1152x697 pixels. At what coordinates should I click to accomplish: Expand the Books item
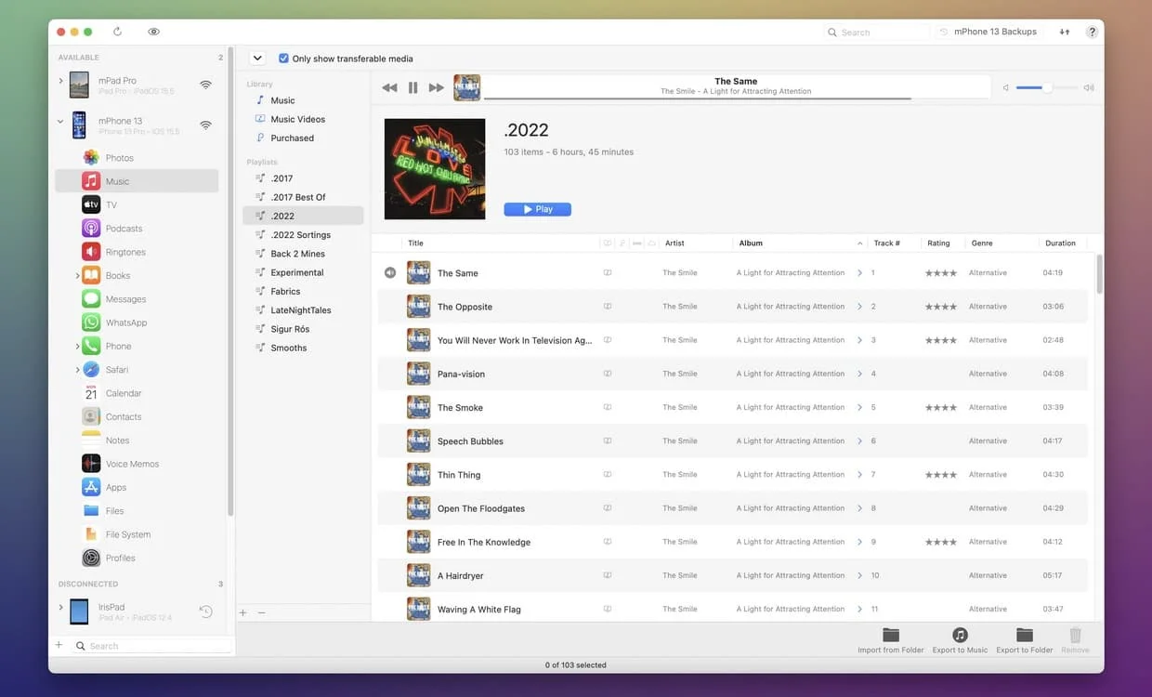77,276
